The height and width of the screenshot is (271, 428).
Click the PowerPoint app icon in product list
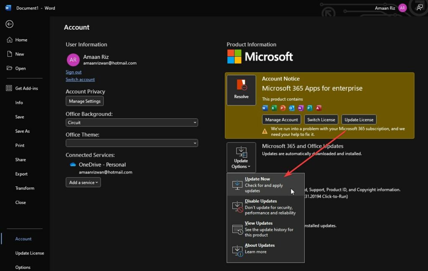pyautogui.click(x=283, y=108)
